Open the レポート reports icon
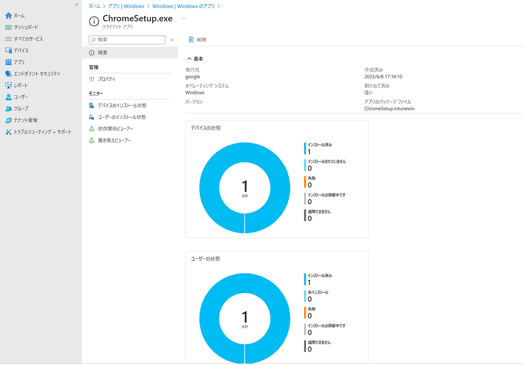This screenshot has height=365, width=524. (x=8, y=86)
